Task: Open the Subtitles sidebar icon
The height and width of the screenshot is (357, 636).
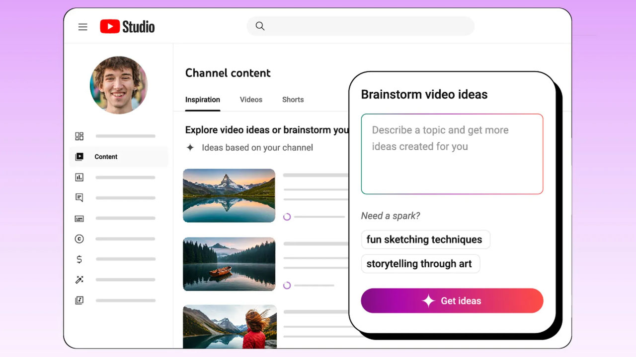Action: [79, 218]
